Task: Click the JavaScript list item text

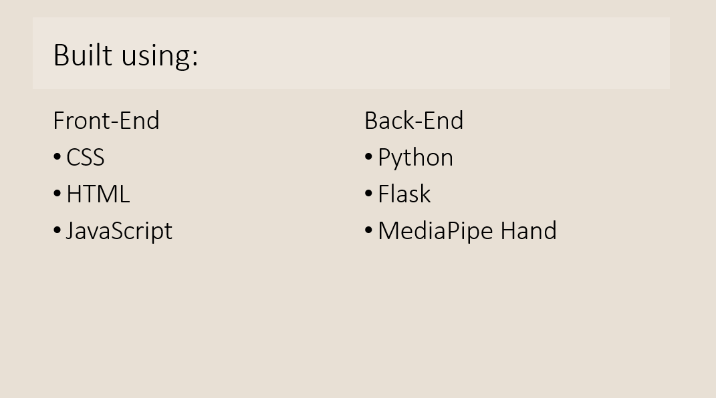Action: click(119, 231)
